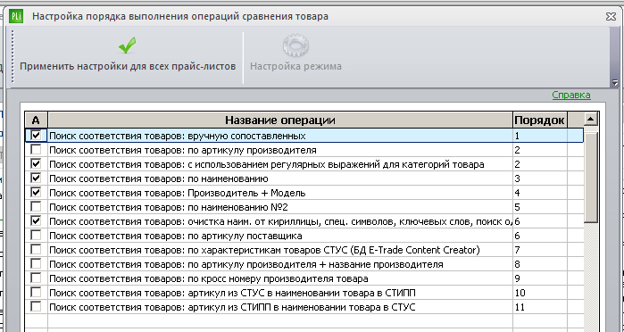Select row E-Trade Content Creator

click(264, 250)
